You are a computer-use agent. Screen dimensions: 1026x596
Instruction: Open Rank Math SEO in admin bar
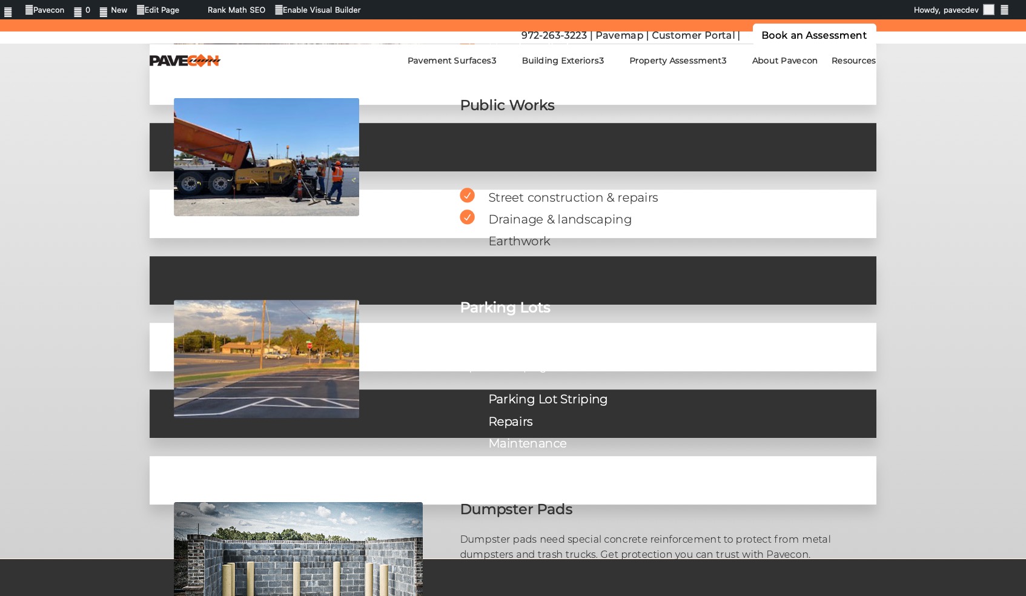(236, 10)
